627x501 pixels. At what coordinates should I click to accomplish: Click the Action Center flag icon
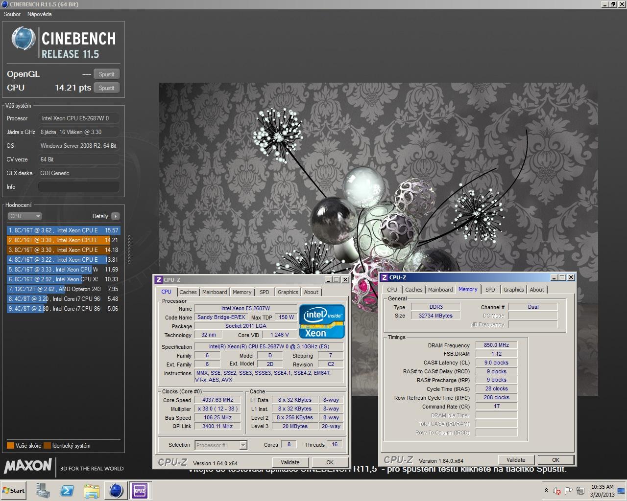pos(569,491)
